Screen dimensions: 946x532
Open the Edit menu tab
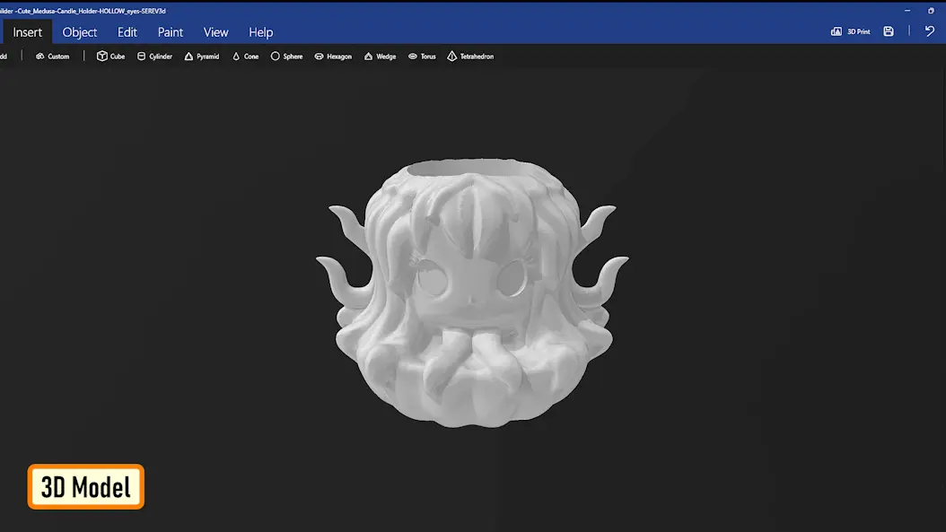(x=127, y=32)
